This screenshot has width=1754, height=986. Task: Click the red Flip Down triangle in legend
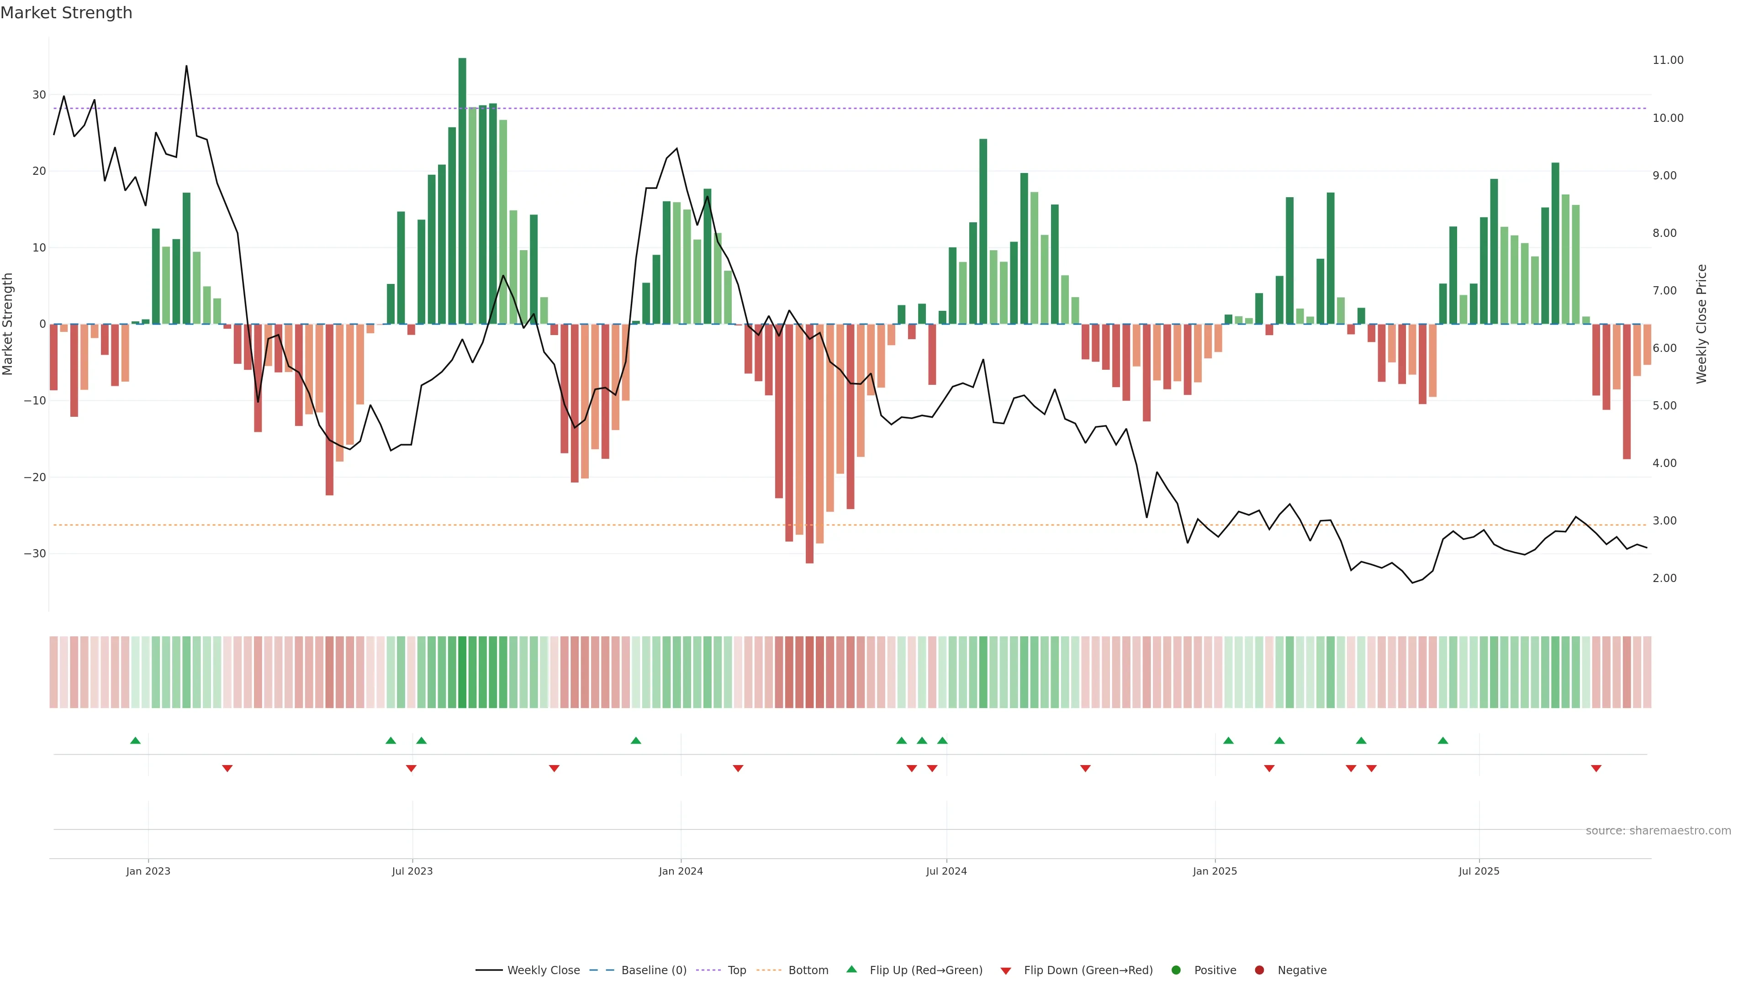[x=1006, y=971]
